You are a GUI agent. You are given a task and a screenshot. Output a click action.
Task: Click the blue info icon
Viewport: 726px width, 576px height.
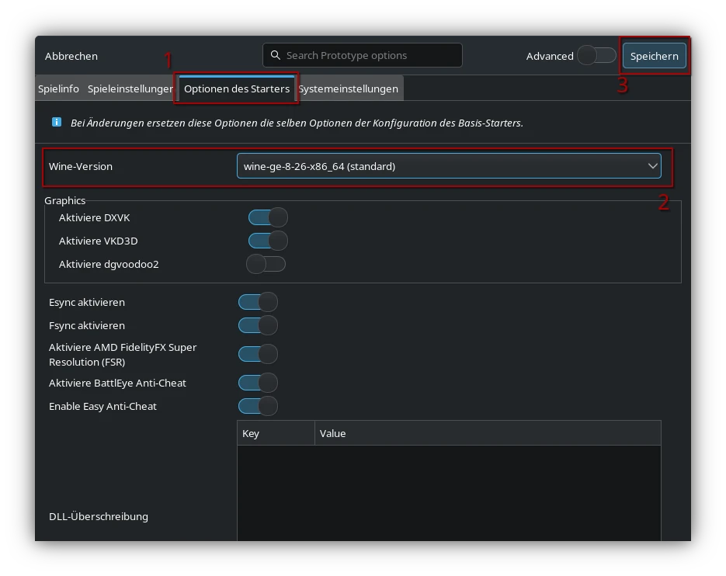pos(57,122)
